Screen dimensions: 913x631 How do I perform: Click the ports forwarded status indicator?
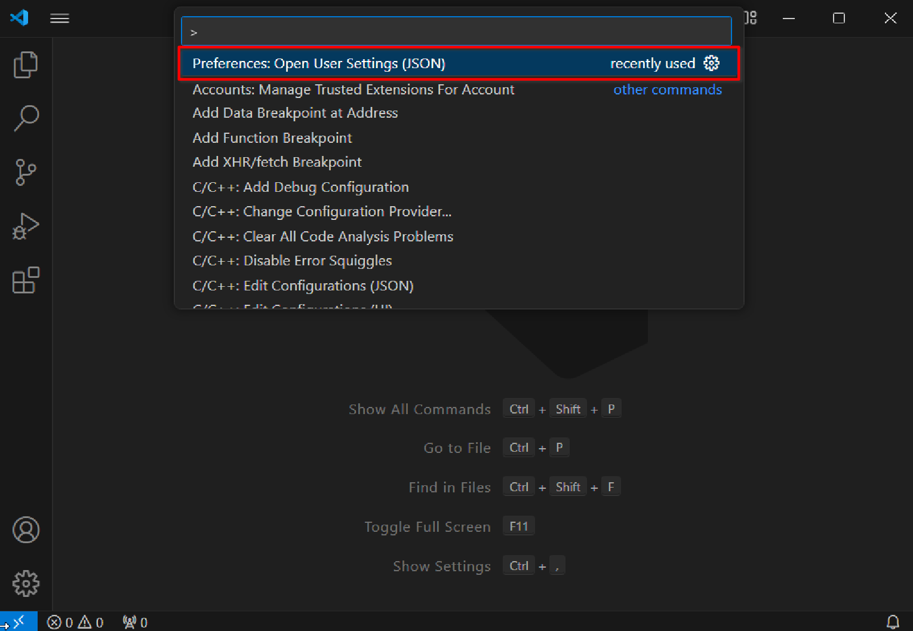coord(135,623)
